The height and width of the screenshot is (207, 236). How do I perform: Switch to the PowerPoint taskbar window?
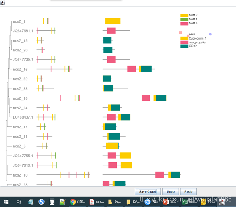coord(169,202)
